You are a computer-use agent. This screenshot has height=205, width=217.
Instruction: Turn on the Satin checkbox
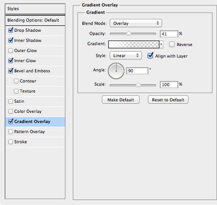[x=11, y=101]
